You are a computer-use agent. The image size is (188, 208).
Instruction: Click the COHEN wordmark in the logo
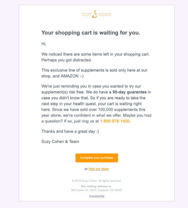(x=105, y=14)
